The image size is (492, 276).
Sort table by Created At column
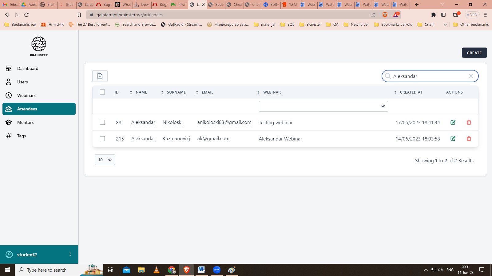tap(411, 92)
